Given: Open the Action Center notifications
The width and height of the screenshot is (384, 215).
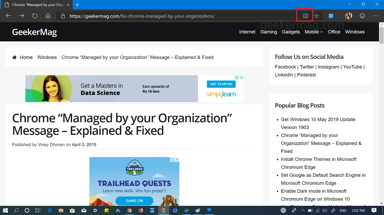Looking at the screenshot, I should tap(374, 210).
